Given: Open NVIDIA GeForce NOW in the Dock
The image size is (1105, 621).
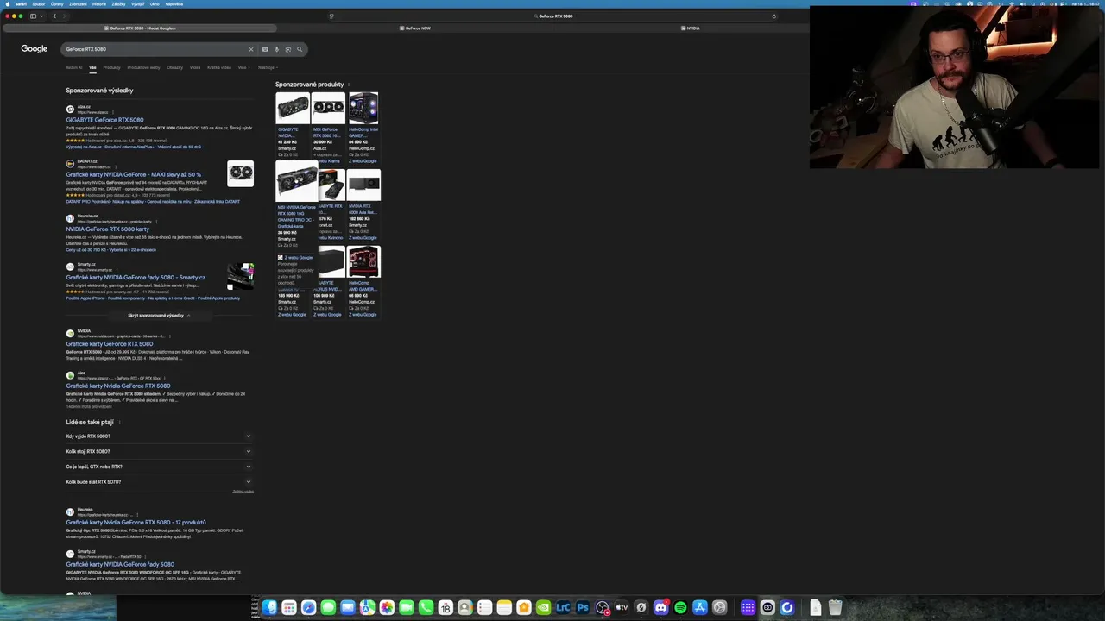Looking at the screenshot, I should click(x=543, y=608).
